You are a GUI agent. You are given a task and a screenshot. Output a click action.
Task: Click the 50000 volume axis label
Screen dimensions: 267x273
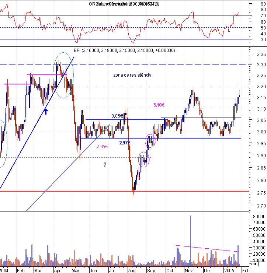coord(259,235)
